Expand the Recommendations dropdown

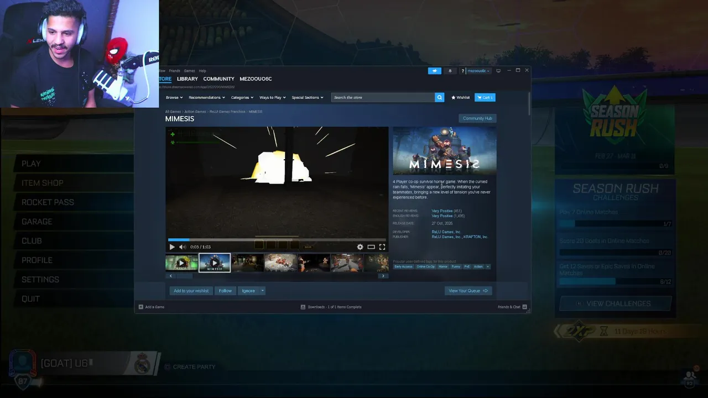point(207,97)
